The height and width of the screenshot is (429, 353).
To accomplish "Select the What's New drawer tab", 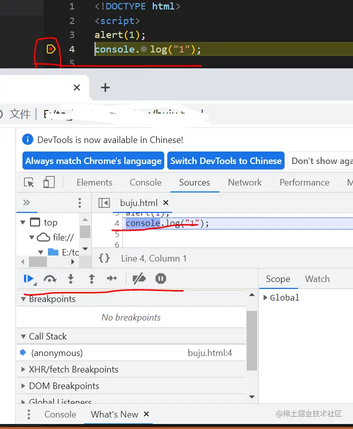I will point(114,414).
